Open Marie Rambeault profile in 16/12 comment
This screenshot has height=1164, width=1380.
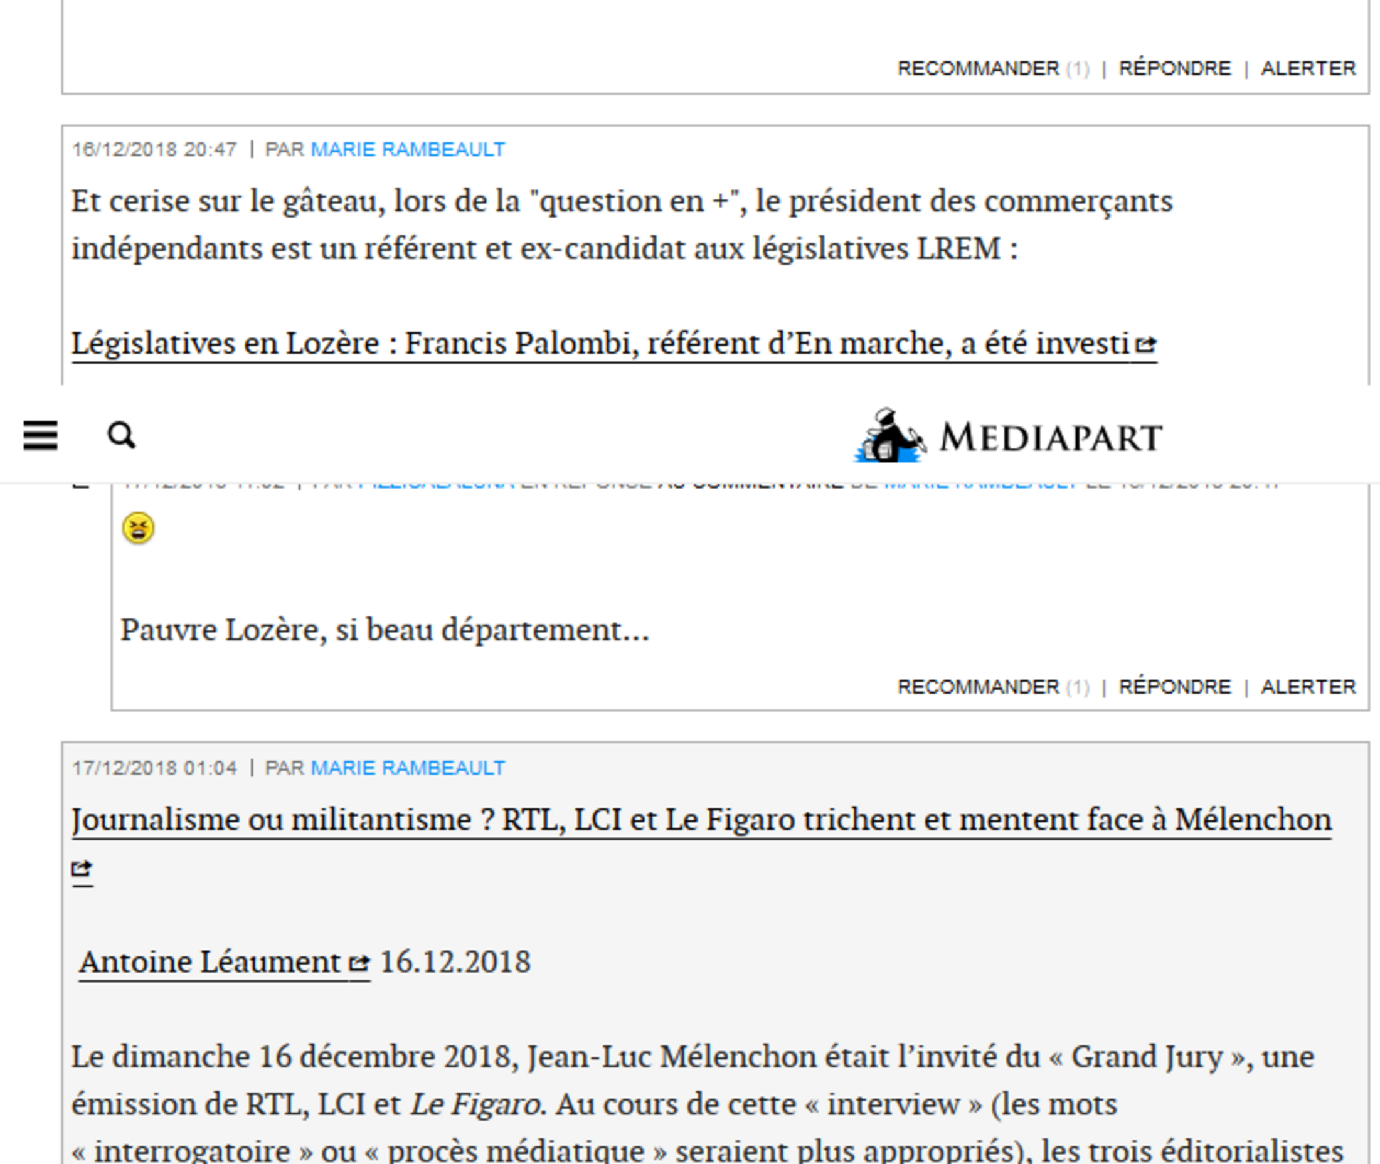coord(407,150)
